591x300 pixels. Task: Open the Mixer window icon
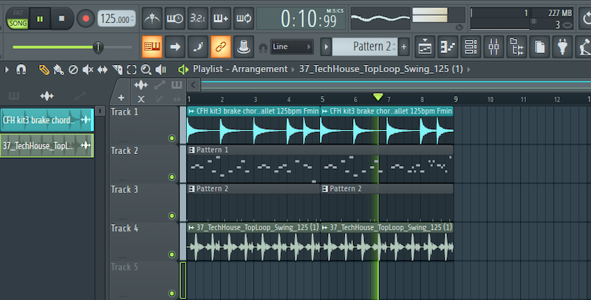point(494,47)
